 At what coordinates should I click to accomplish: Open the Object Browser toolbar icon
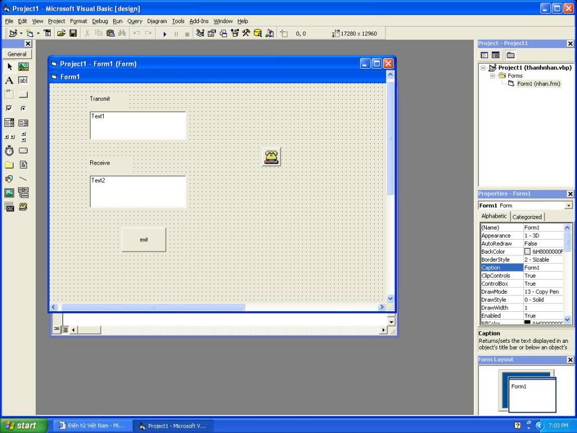(x=235, y=33)
